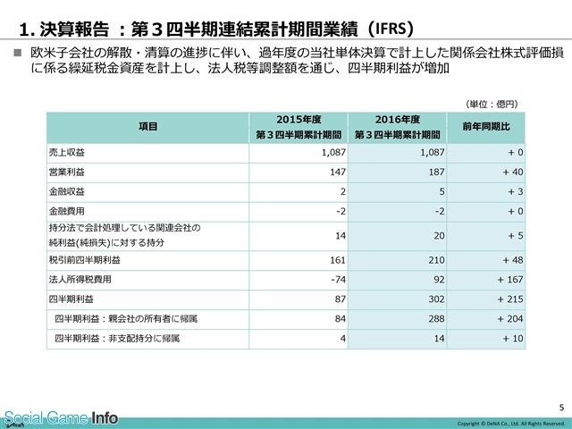572x429 pixels.
Task: Click the 金融収益 row label
Action: pyautogui.click(x=66, y=191)
